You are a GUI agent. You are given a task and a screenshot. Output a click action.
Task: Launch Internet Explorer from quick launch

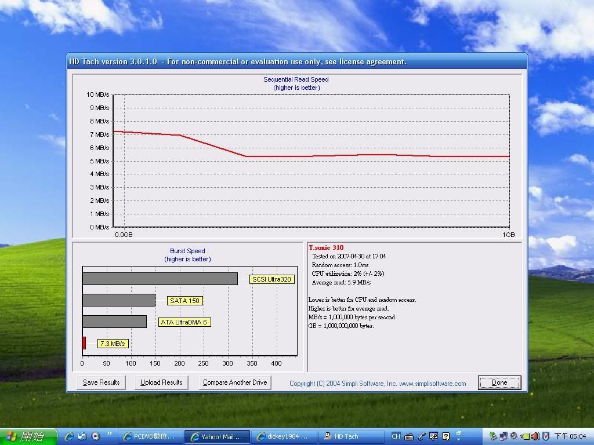pos(69,436)
